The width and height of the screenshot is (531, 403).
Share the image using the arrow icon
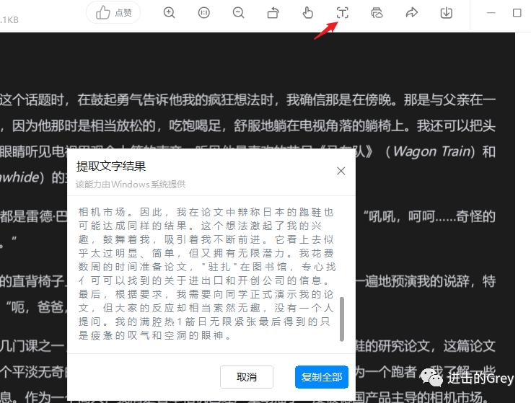coord(411,13)
